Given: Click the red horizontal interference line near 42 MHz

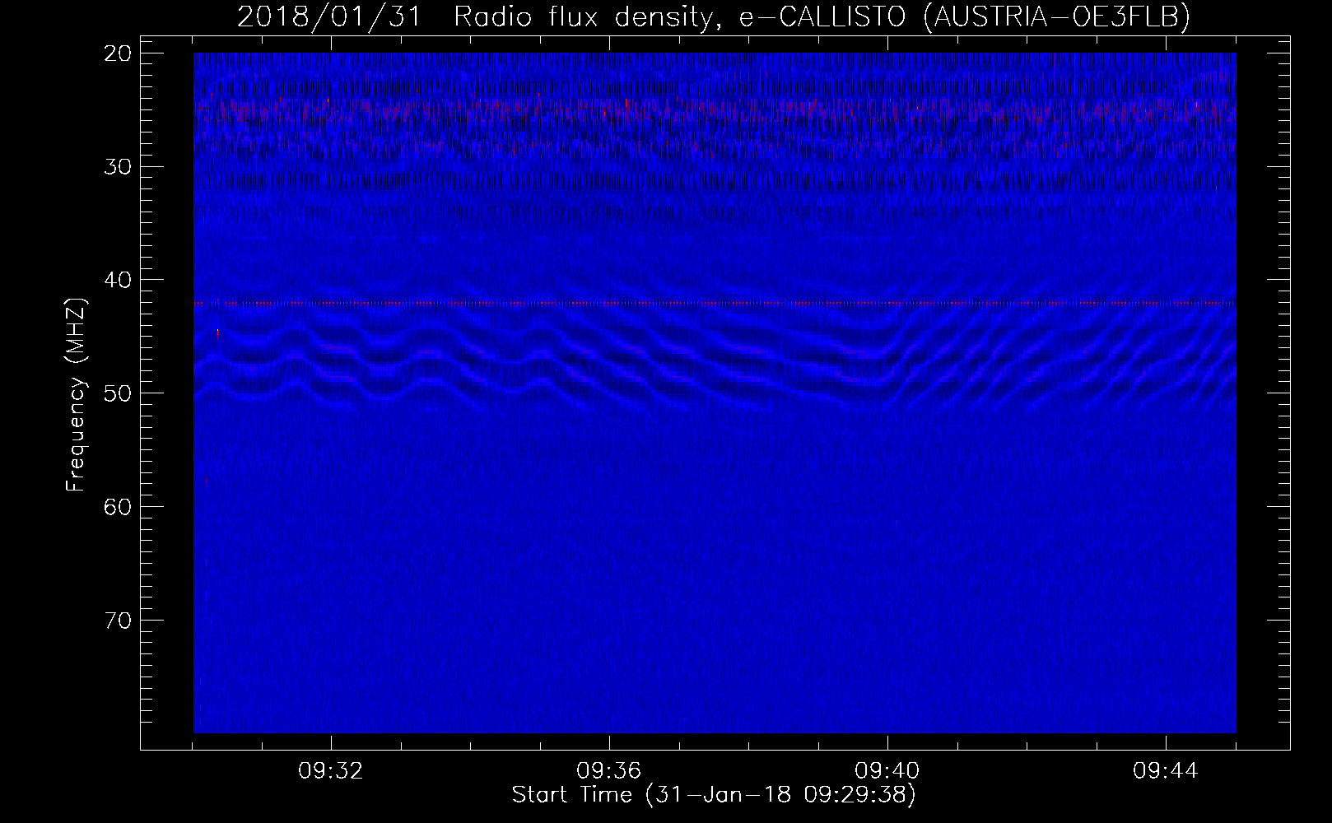Looking at the screenshot, I should pos(715,304).
